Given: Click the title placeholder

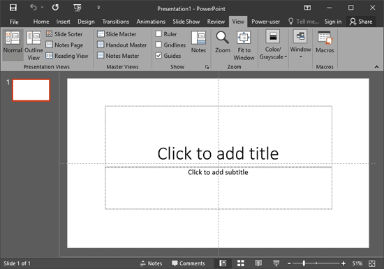Looking at the screenshot, I should tap(219, 136).
